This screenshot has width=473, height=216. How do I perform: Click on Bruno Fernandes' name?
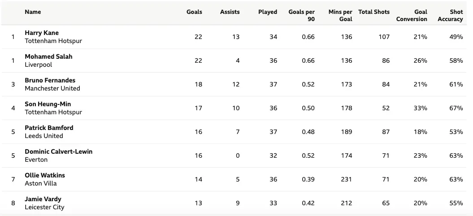50,80
